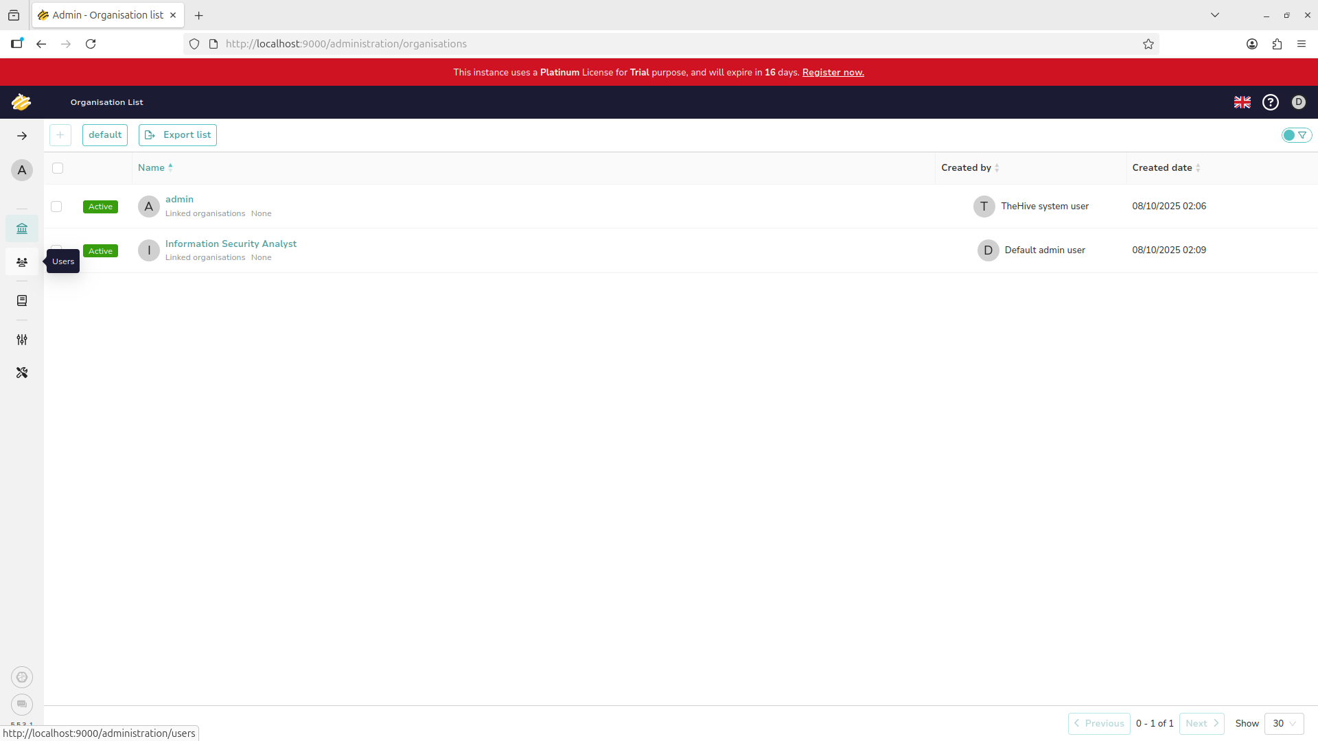Select the admin organisation checkbox
Viewport: 1318px width, 741px height.
[x=56, y=207]
